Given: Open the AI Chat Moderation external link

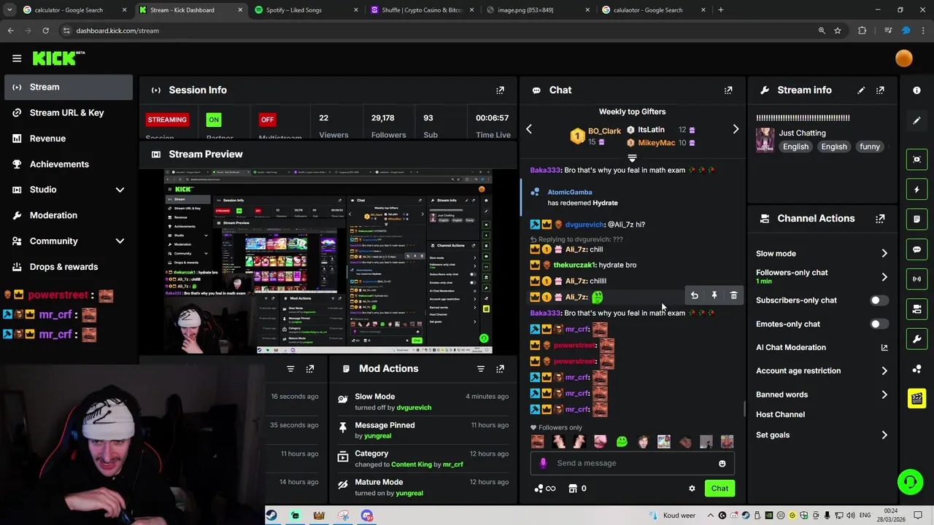Looking at the screenshot, I should 884,348.
